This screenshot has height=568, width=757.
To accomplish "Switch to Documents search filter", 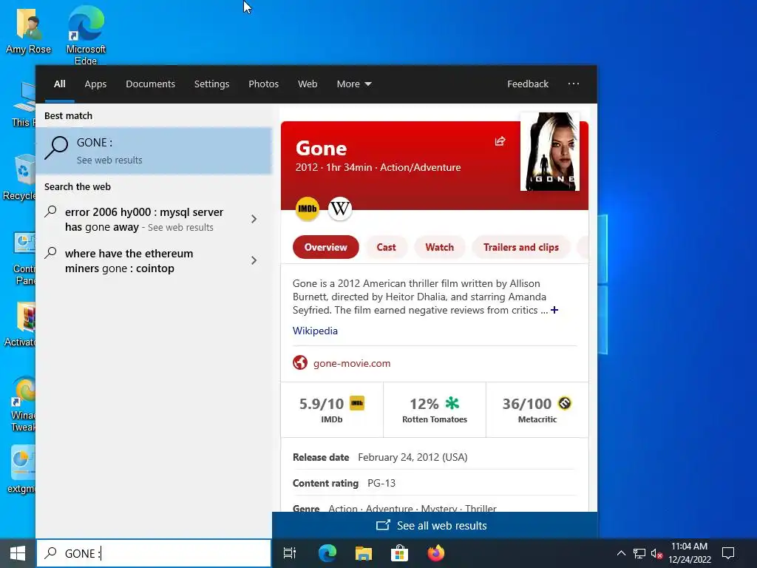I will click(x=150, y=84).
